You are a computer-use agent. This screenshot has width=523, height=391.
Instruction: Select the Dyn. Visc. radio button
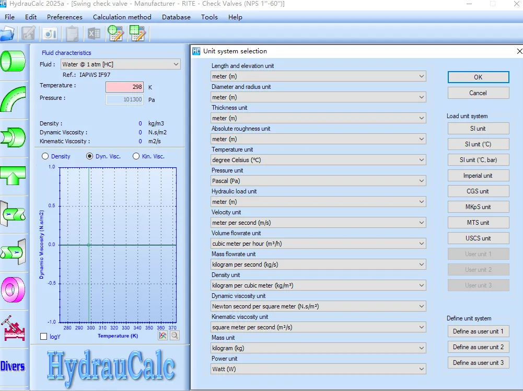[x=89, y=156]
